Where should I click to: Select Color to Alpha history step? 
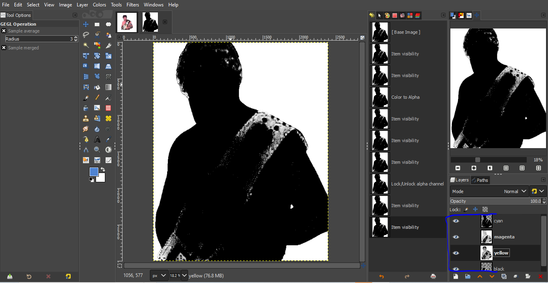(405, 97)
